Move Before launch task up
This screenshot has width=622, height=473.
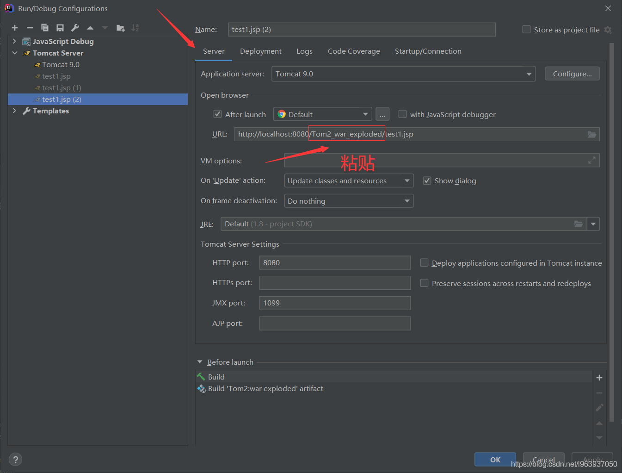(599, 423)
